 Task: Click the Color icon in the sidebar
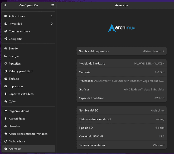point(6,101)
